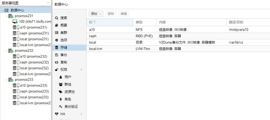Click the Replication (复制) arrows icon
Image resolution: width=270 pixels, height=120 pixels.
tap(57, 62)
